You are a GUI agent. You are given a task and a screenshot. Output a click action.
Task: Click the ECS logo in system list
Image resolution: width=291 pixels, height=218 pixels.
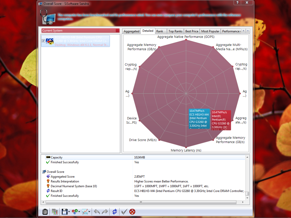[50, 41]
